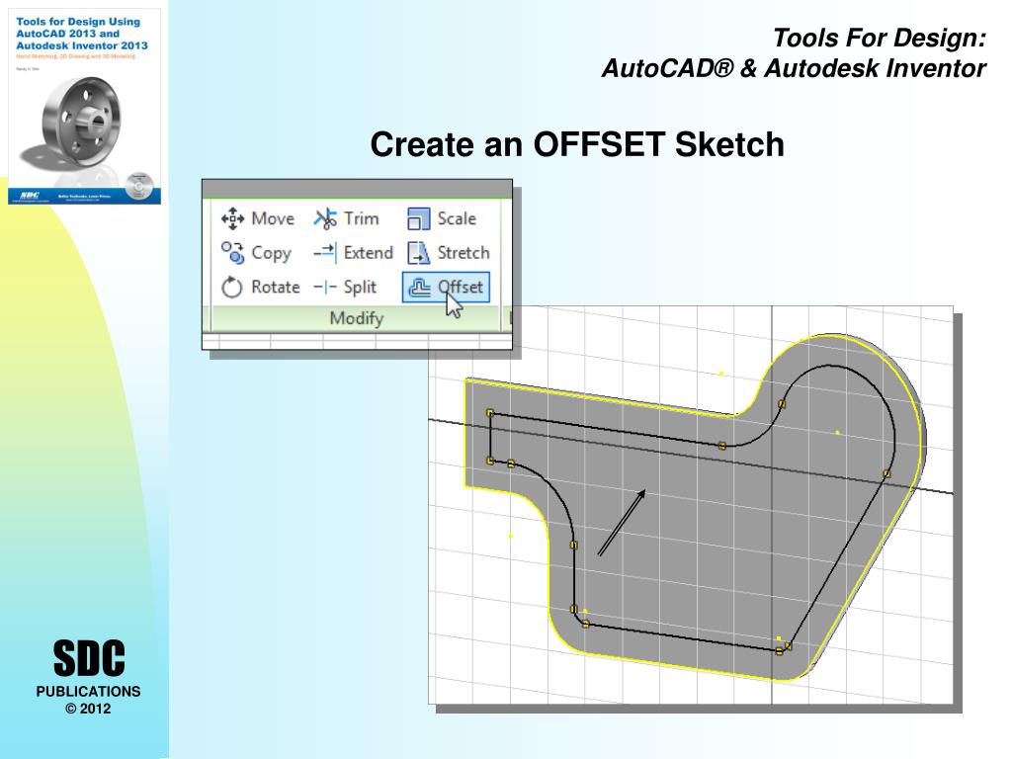Open the book cover thumbnail
This screenshot has height=759, width=1012.
click(x=85, y=107)
